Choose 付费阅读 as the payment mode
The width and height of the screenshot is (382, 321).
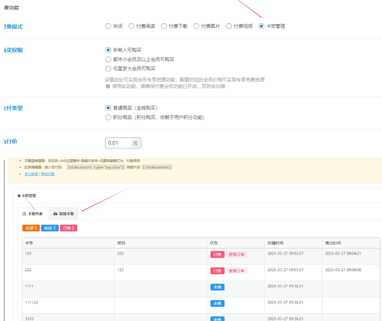click(131, 26)
